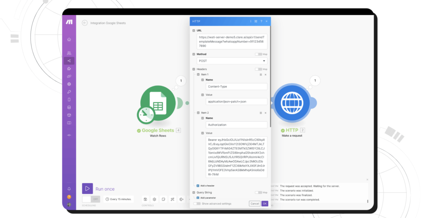Open the user avatar in the sidebar

[x=69, y=205]
